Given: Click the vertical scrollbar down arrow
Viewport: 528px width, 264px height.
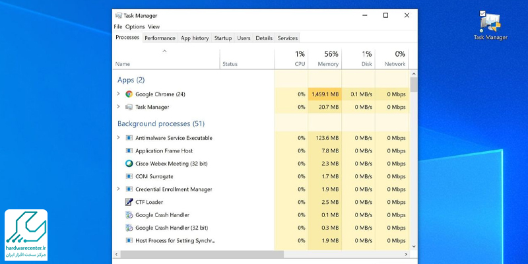Looking at the screenshot, I should 414,247.
